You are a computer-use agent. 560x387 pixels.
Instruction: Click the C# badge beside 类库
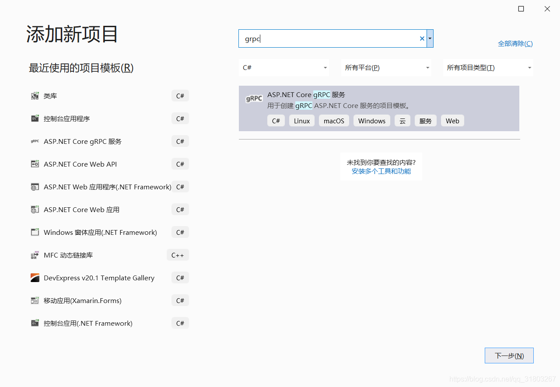pyautogui.click(x=180, y=96)
